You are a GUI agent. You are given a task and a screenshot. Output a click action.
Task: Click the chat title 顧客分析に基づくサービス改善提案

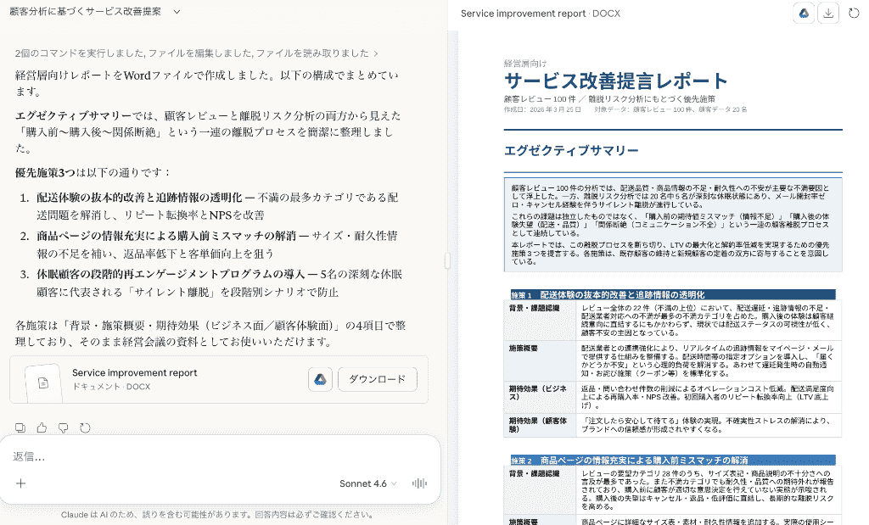point(86,12)
